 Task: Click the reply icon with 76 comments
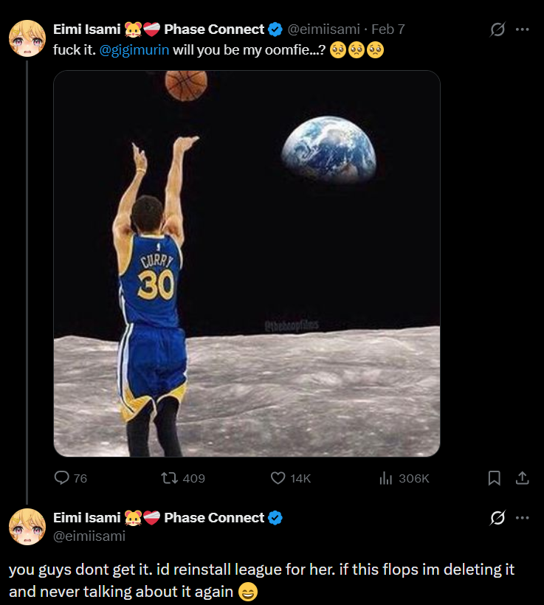pyautogui.click(x=62, y=478)
